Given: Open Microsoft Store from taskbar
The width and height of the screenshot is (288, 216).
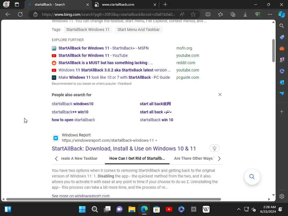Looking at the screenshot, I should coord(156,209).
